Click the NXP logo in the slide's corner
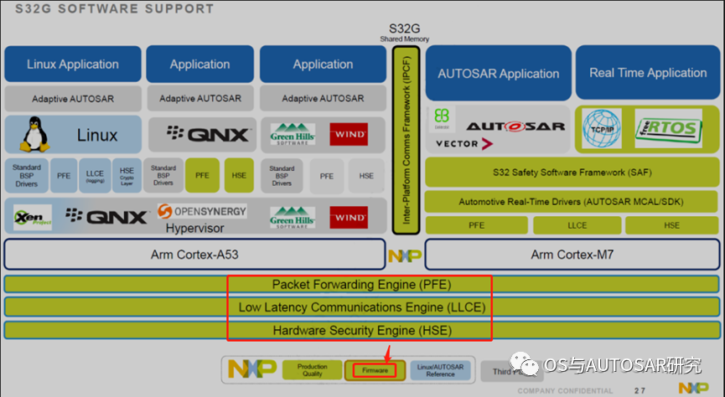The height and width of the screenshot is (397, 725). pos(693,387)
